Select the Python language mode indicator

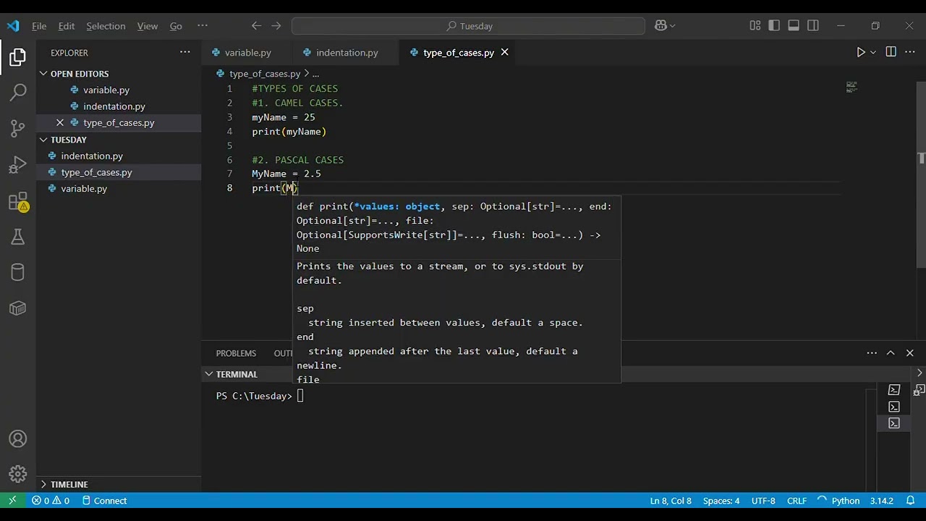845,501
